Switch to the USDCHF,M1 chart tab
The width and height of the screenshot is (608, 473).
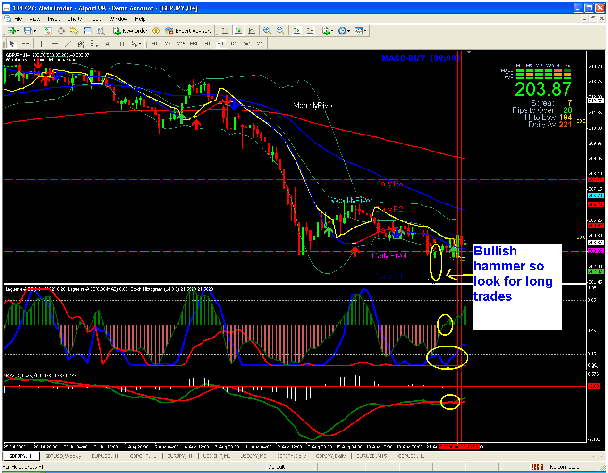coord(217,456)
